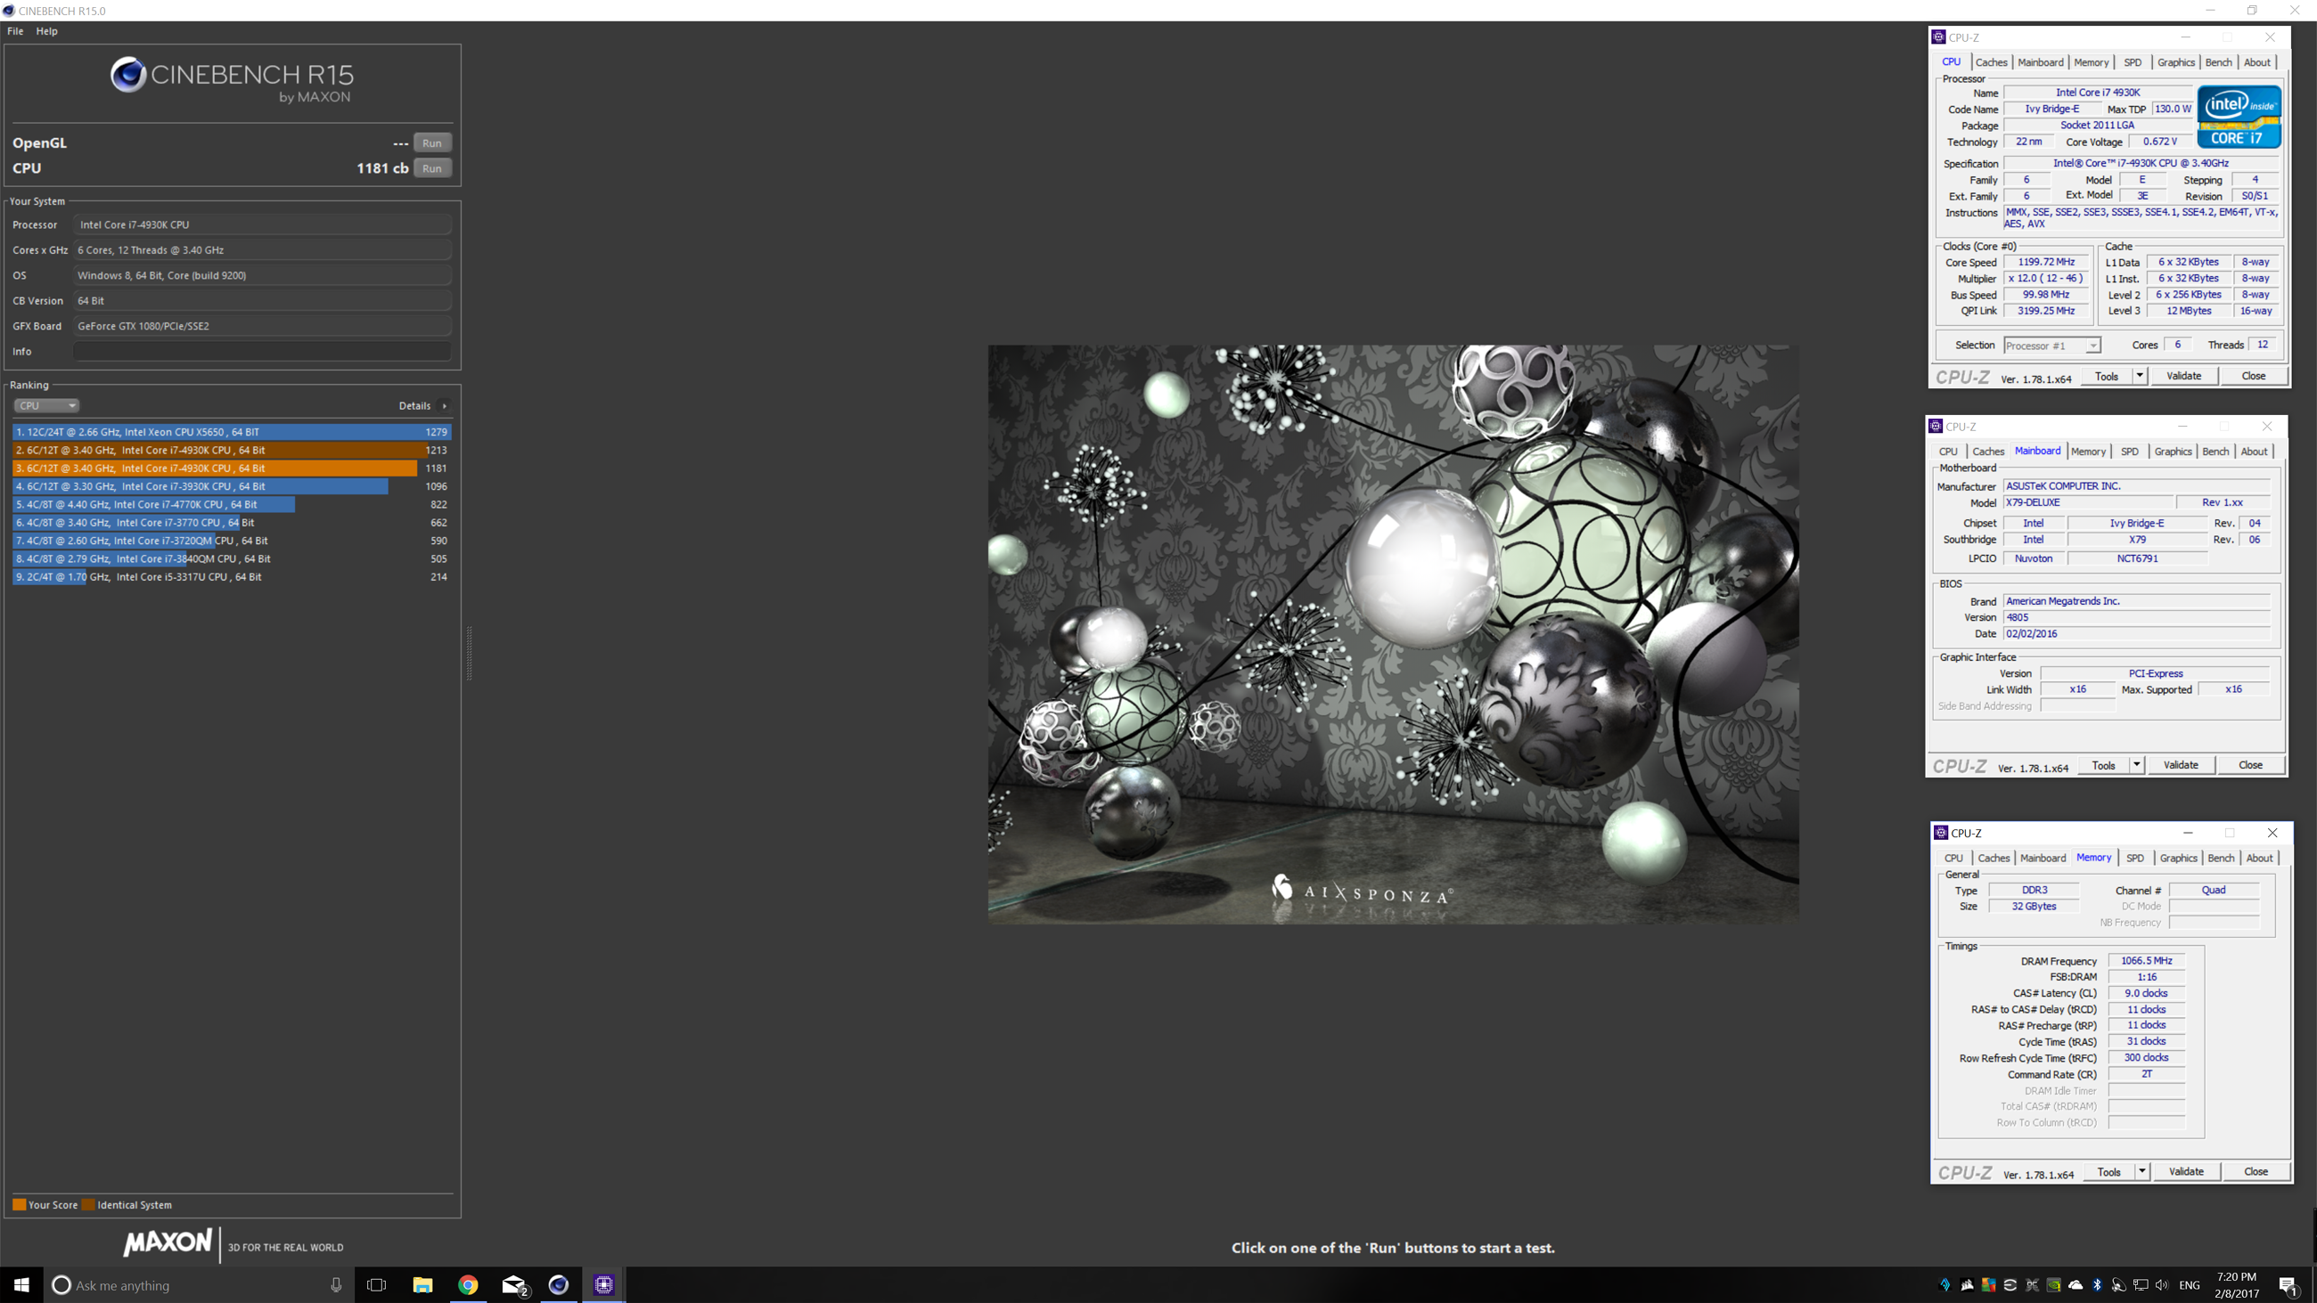Click Ask me anything search box

tap(198, 1285)
